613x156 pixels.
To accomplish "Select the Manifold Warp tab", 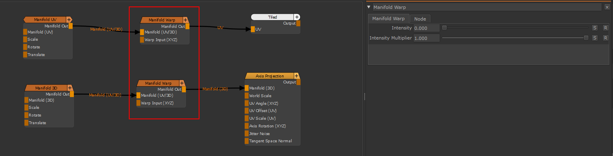I will pyautogui.click(x=388, y=19).
